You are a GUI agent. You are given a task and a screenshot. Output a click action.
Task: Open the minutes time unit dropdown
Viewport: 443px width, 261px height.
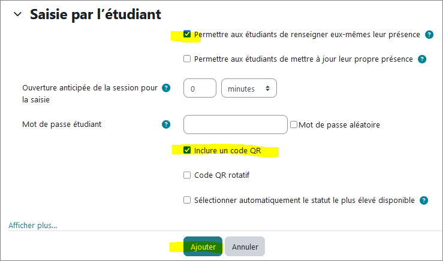249,89
